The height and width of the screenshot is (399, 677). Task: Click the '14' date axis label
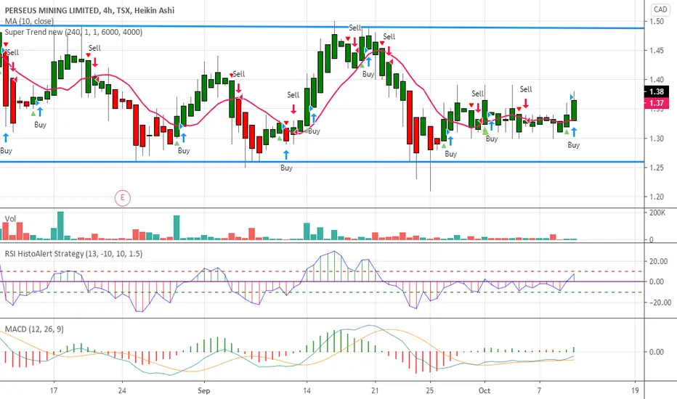(307, 390)
